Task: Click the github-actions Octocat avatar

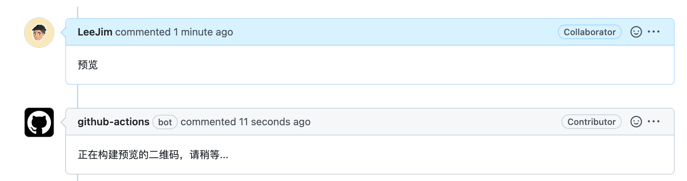Action: (x=39, y=122)
